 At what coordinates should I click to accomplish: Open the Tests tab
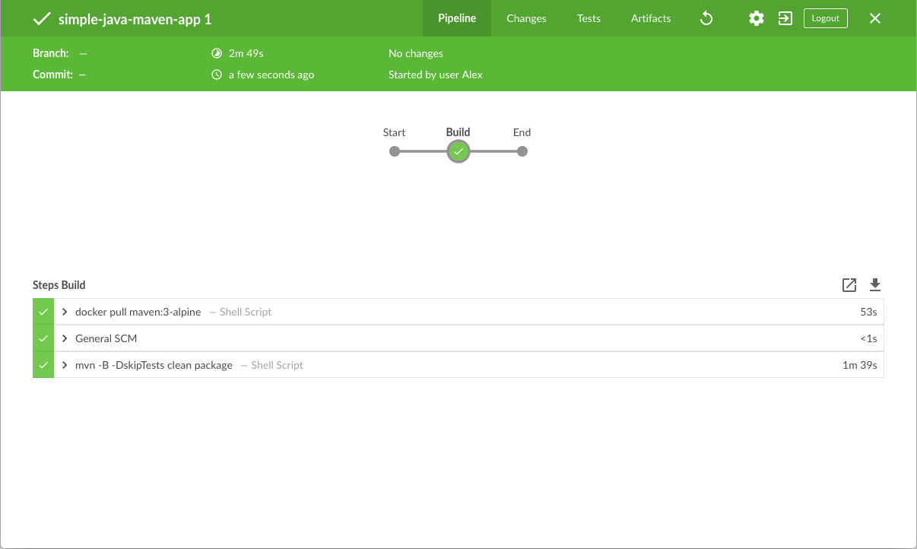(x=589, y=18)
